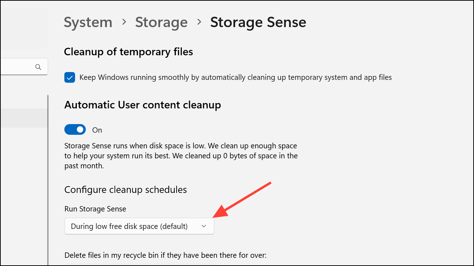This screenshot has height=266, width=474.
Task: Click the chevron before Storage Sense title
Action: click(x=199, y=22)
